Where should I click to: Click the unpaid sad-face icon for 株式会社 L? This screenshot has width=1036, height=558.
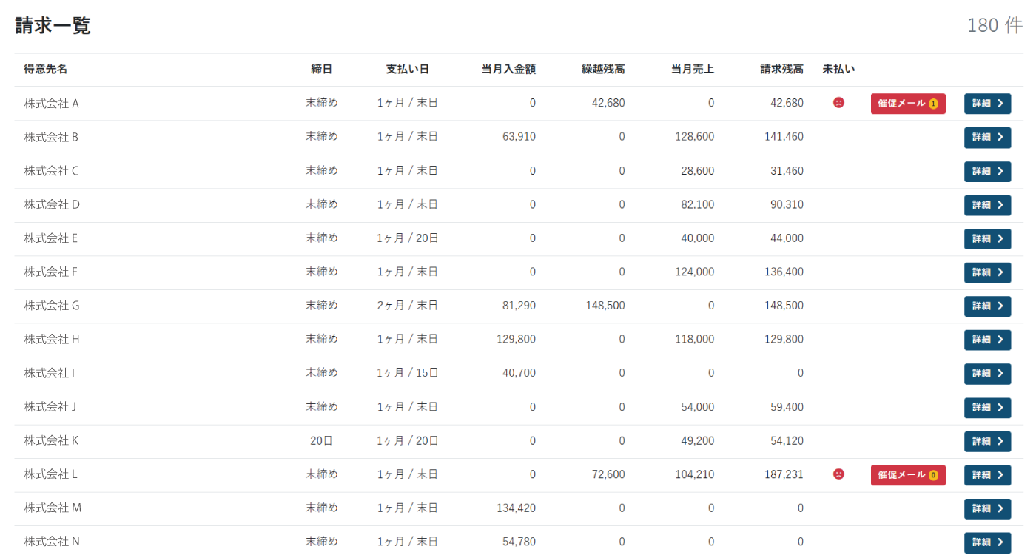(838, 474)
